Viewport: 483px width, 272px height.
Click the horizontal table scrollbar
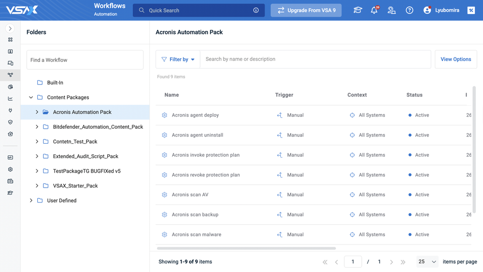pyautogui.click(x=246, y=248)
